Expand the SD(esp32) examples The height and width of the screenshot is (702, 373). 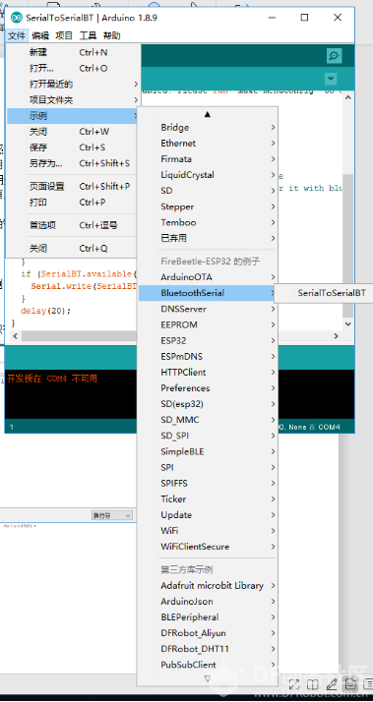(x=208, y=404)
